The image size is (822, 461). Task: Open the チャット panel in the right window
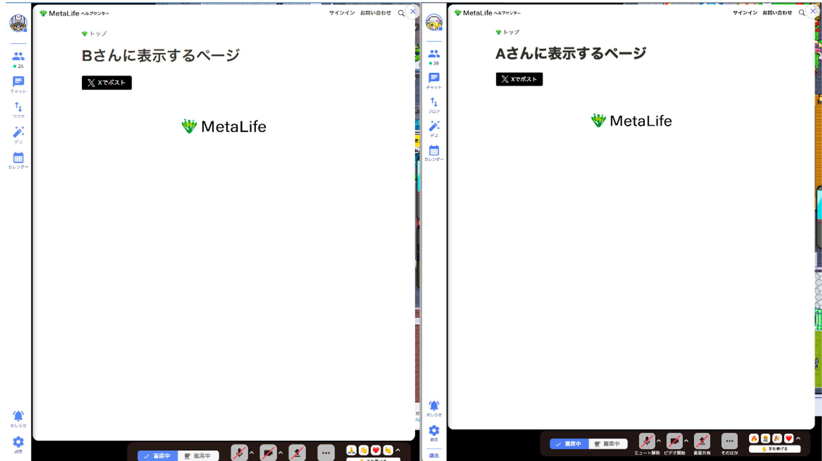coord(434,81)
